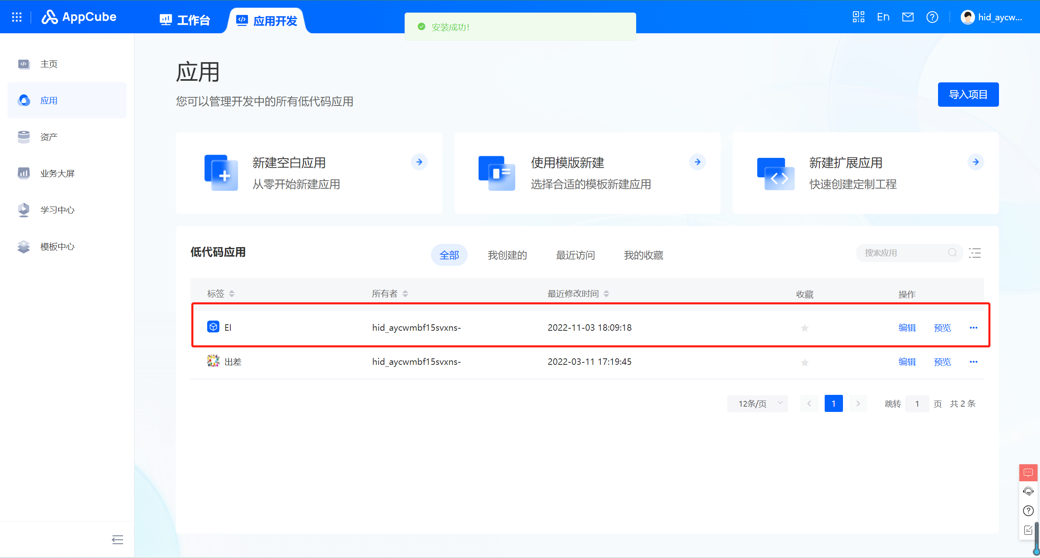This screenshot has height=558, width=1040.
Task: Open 模板中心 from the sidebar
Action: click(56, 246)
